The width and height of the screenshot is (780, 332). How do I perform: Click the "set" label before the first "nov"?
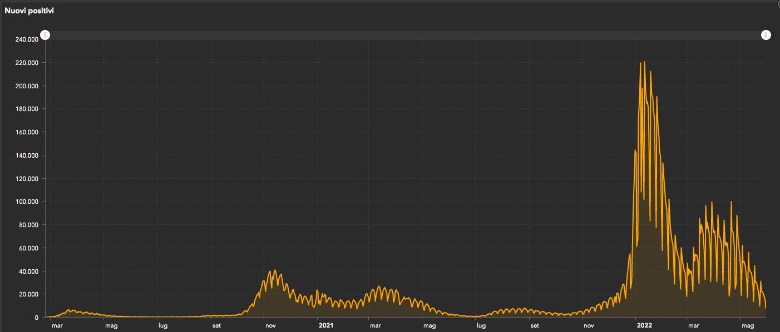216,325
